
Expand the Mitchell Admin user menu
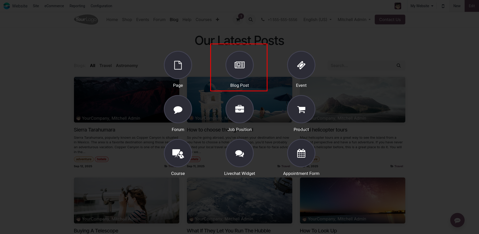point(354,20)
